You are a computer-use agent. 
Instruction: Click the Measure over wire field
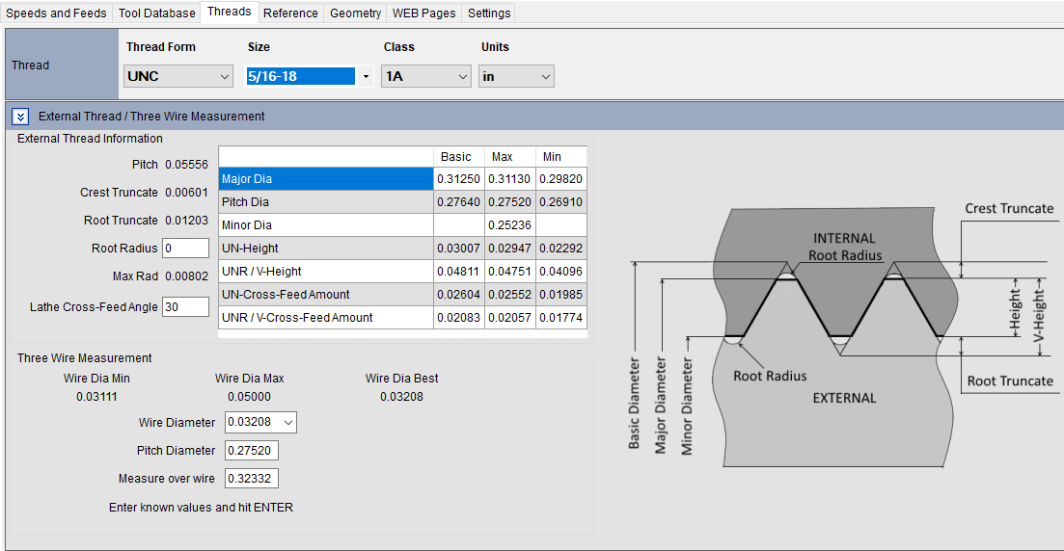point(251,479)
